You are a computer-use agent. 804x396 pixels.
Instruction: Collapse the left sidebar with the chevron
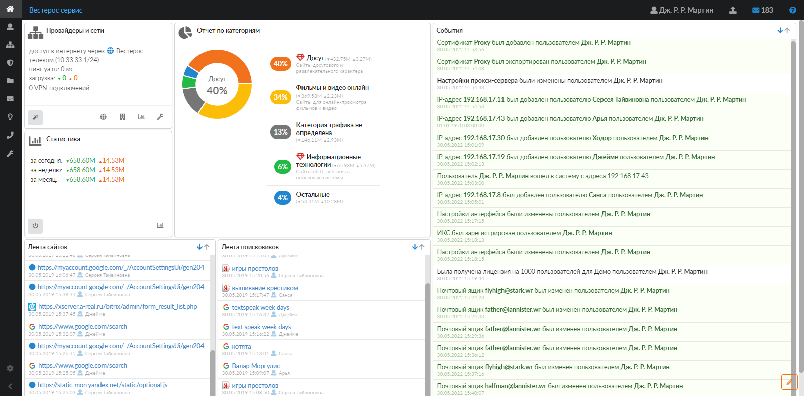click(x=10, y=386)
